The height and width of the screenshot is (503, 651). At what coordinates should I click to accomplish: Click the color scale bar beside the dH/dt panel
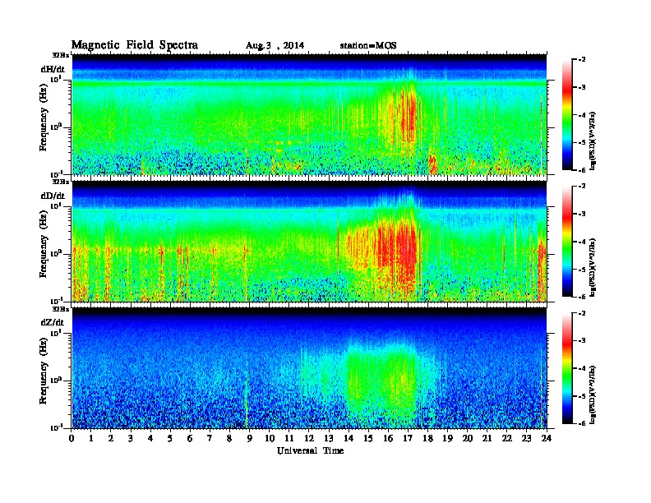[566, 115]
